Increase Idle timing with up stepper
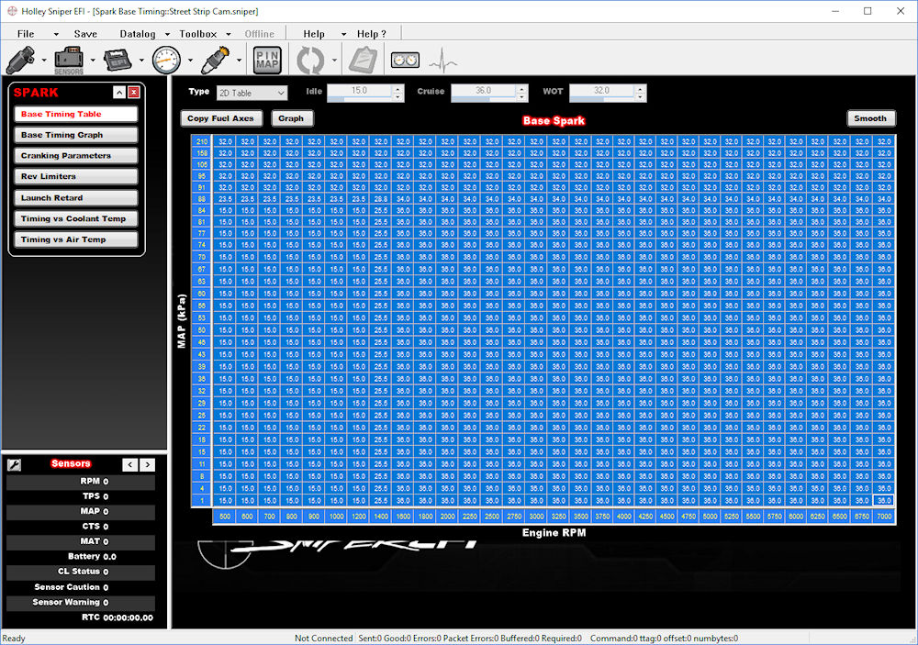Image resolution: width=918 pixels, height=645 pixels. (398, 88)
